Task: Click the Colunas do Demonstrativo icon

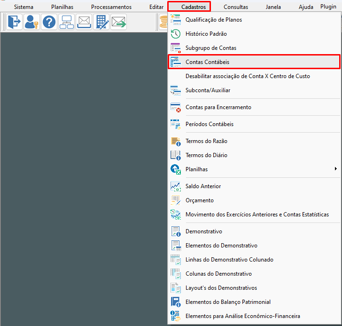Action: point(176,274)
